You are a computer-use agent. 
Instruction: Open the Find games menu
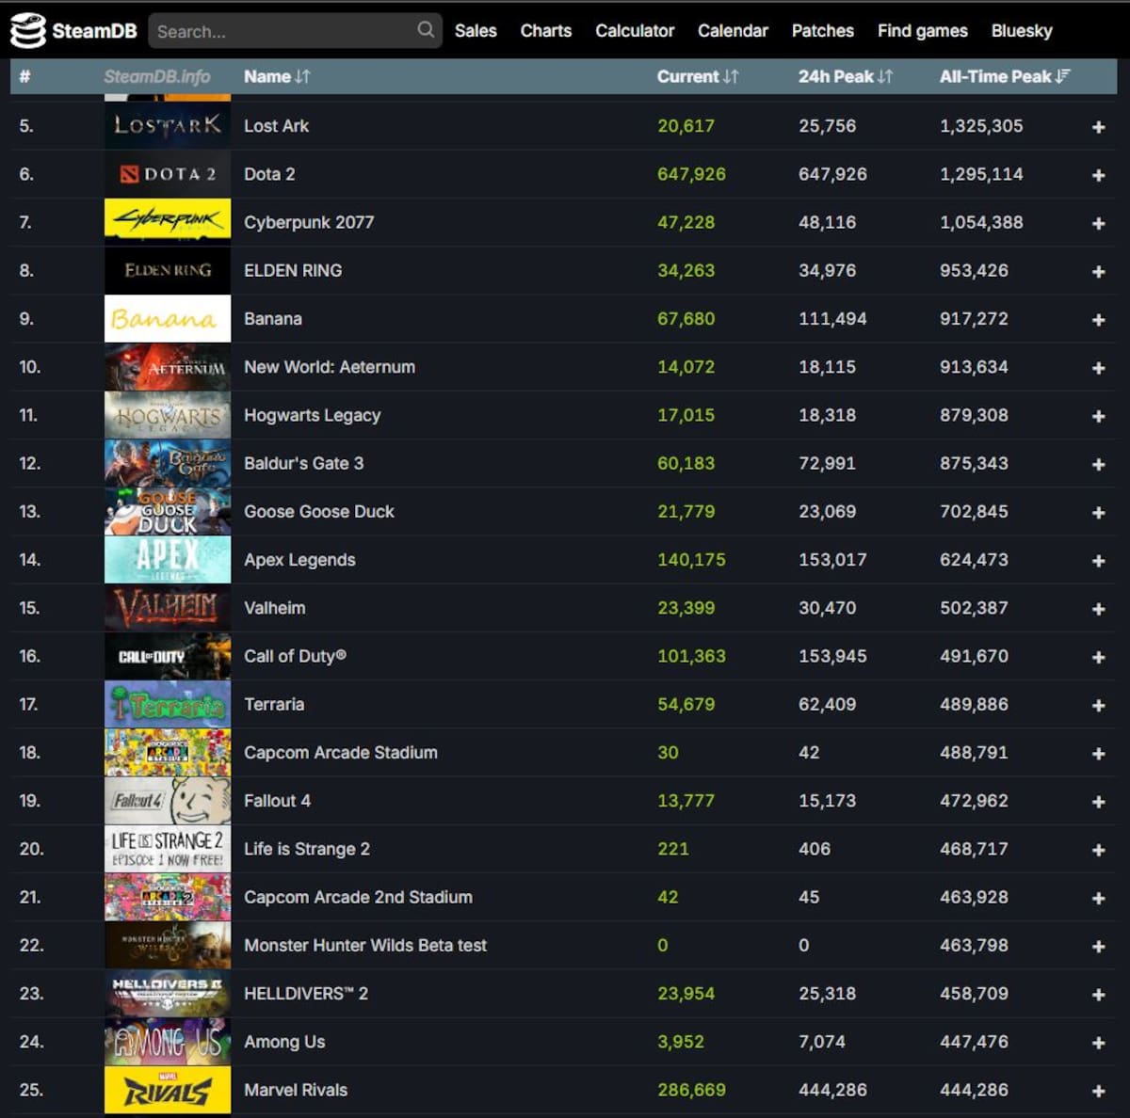[x=923, y=30]
